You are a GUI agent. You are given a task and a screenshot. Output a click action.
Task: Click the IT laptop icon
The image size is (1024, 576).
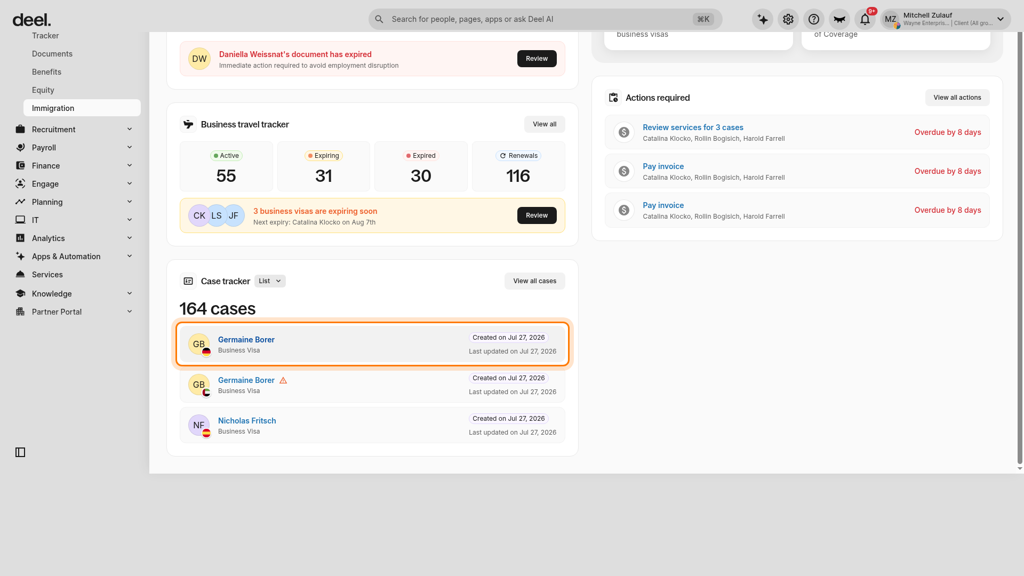tap(20, 220)
